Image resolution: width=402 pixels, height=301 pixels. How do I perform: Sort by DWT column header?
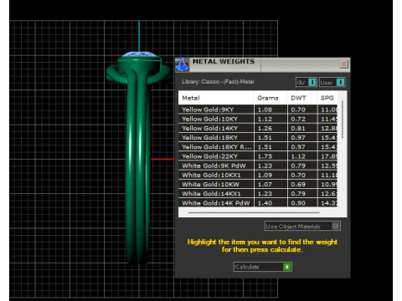coord(301,98)
